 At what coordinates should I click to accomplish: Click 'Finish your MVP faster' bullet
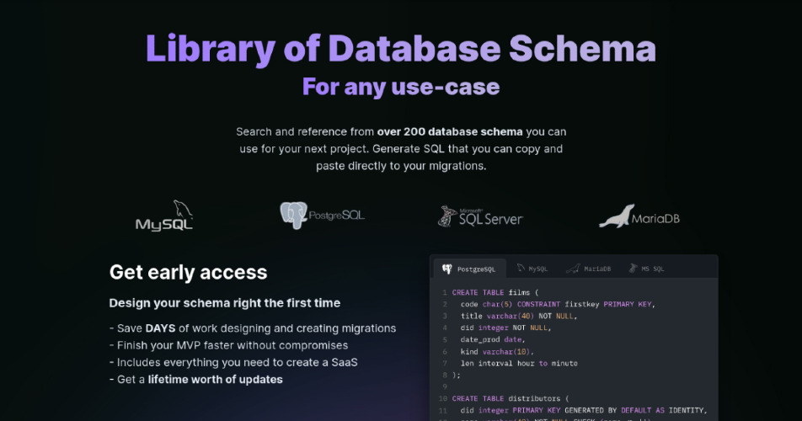point(228,345)
